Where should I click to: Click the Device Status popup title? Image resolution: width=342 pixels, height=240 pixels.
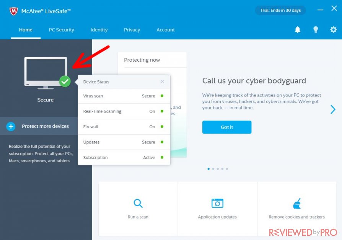tap(96, 82)
